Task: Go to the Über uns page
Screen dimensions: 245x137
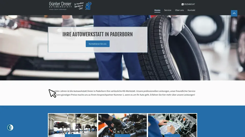Action: tap(179, 10)
